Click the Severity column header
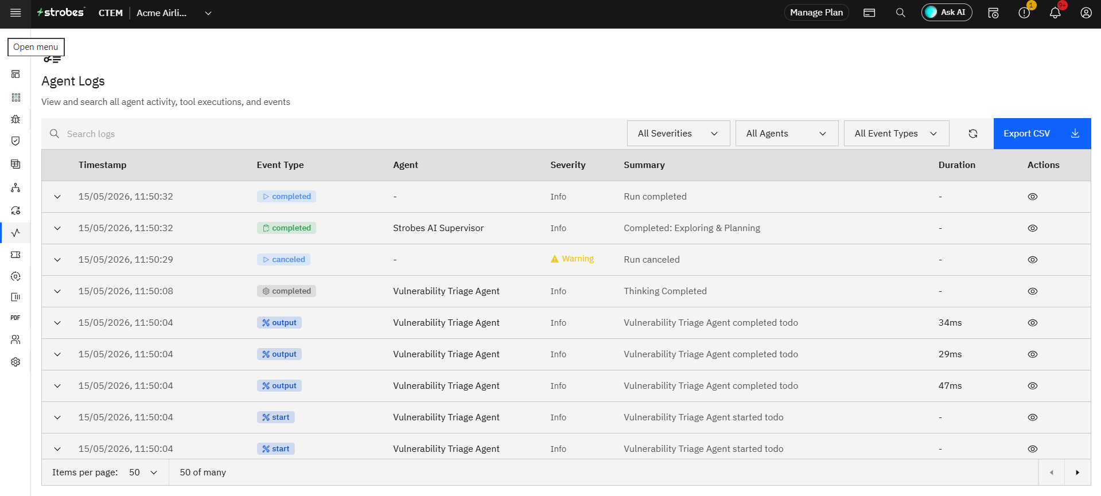Viewport: 1101px width, 496px height. 568,165
